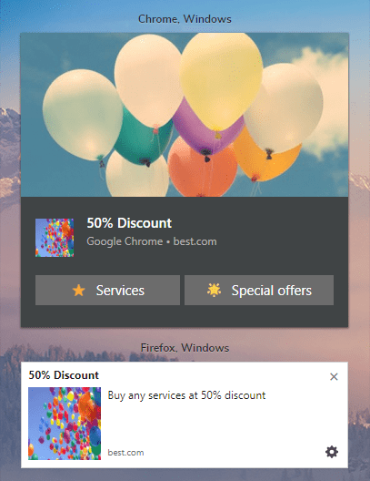Viewport: 370px width, 481px height.
Task: Click the small balloon icon in Chrome notification
Action: tap(55, 238)
